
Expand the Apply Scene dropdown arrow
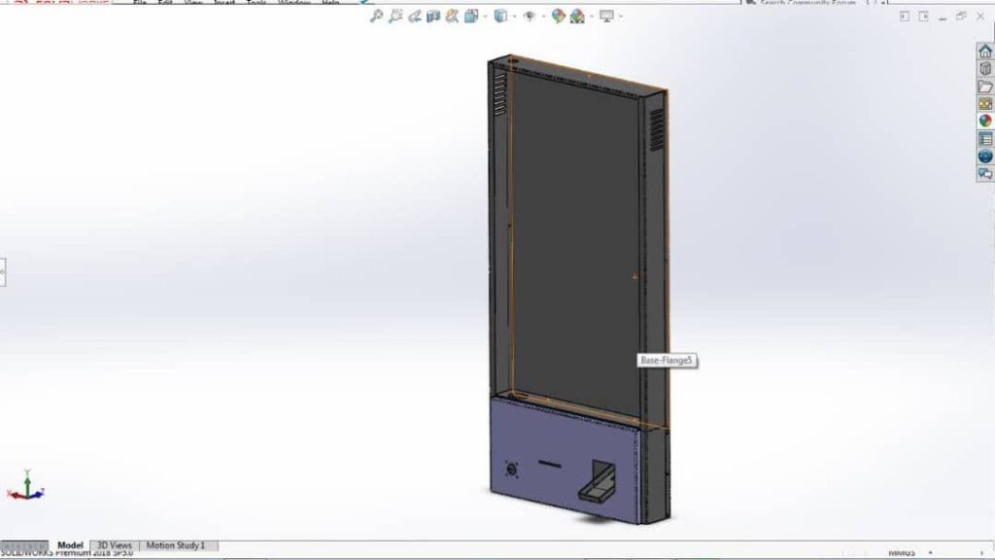click(592, 17)
